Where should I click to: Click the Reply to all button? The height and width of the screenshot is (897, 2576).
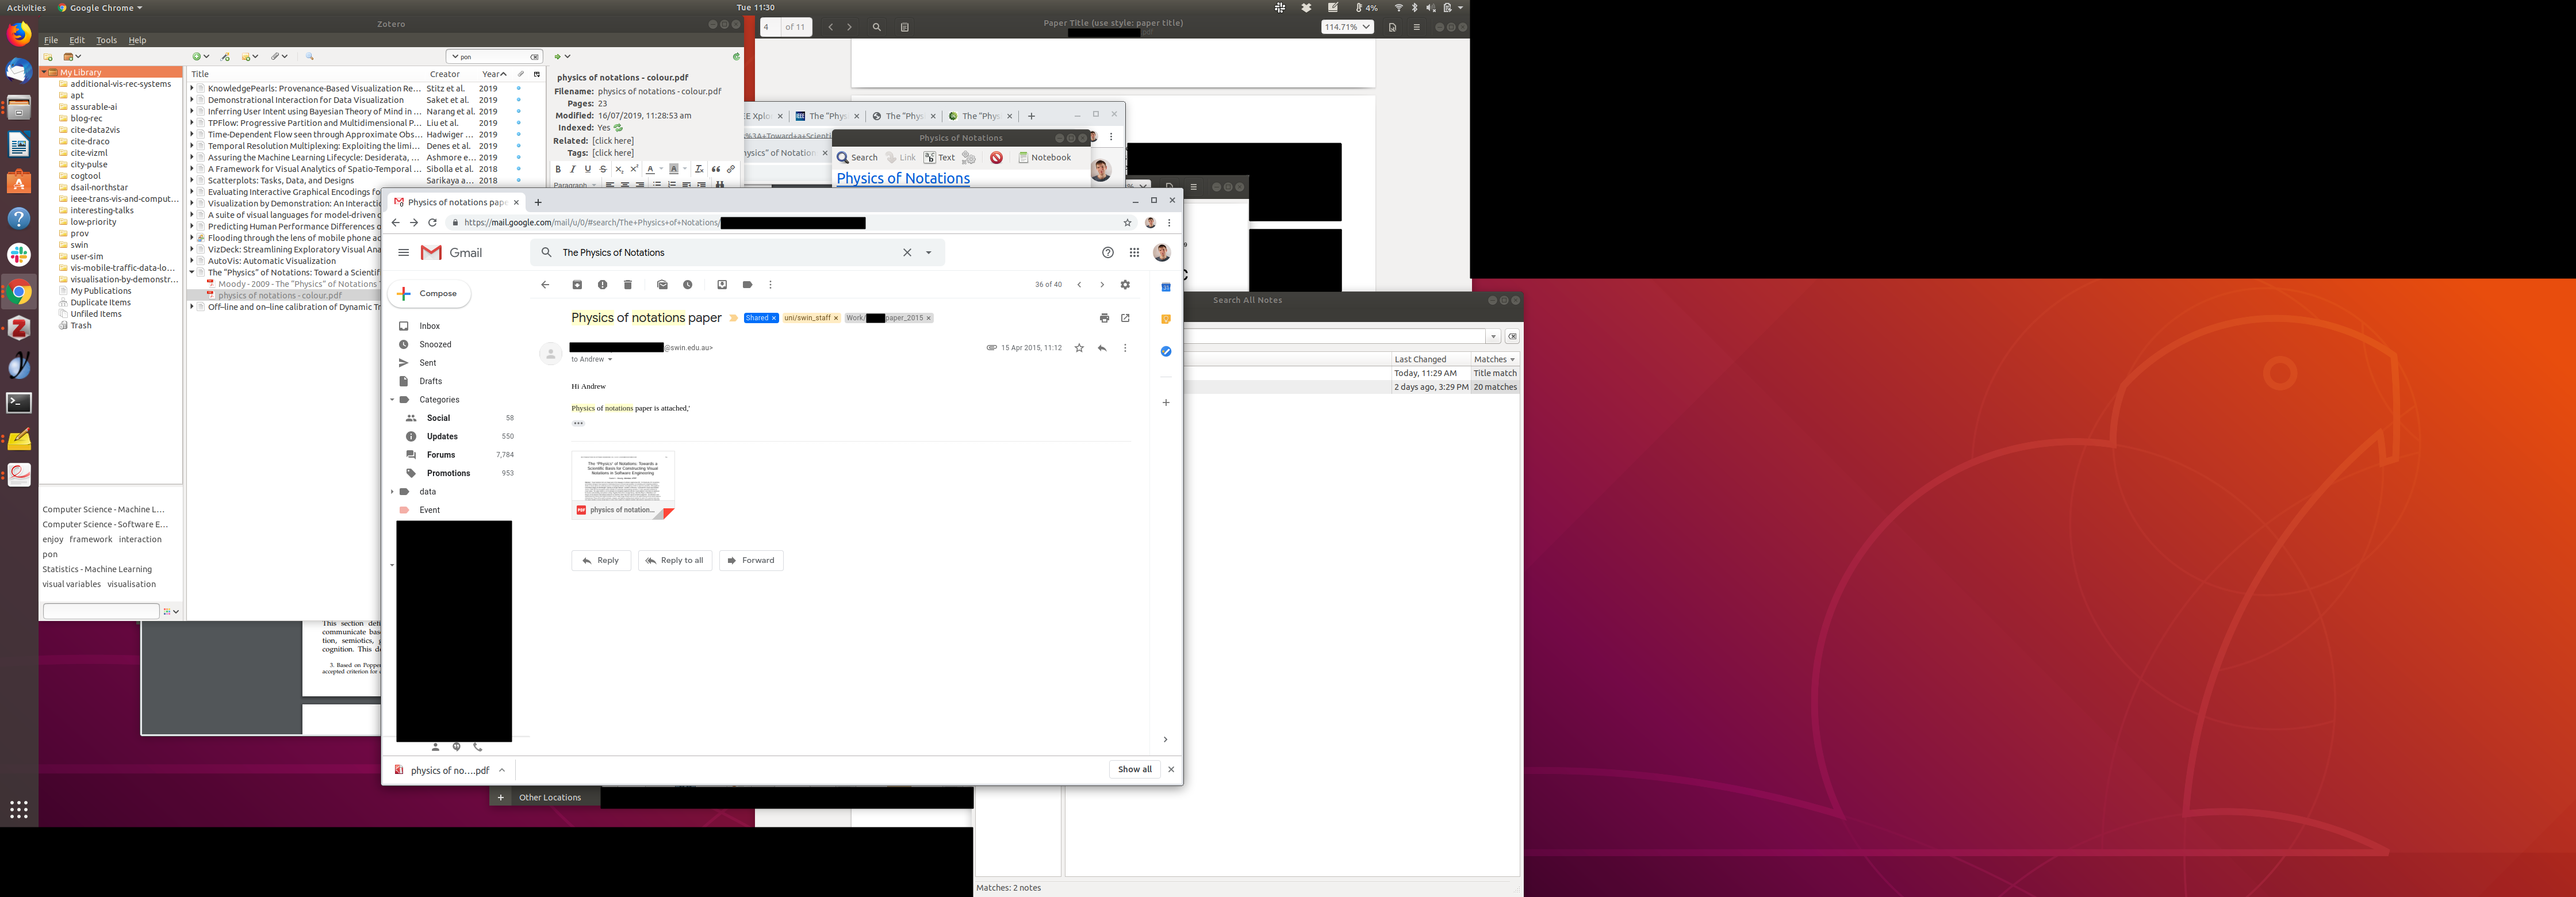675,560
